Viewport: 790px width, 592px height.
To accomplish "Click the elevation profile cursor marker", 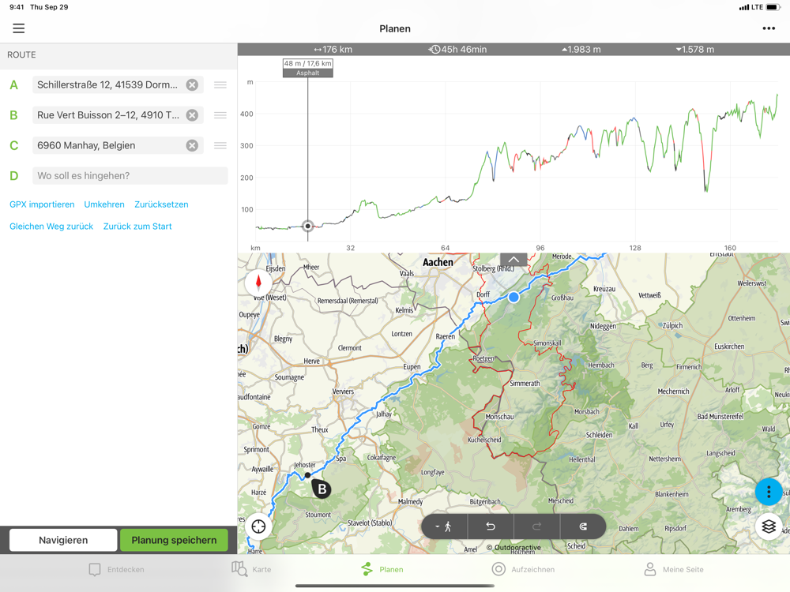I will tap(308, 226).
